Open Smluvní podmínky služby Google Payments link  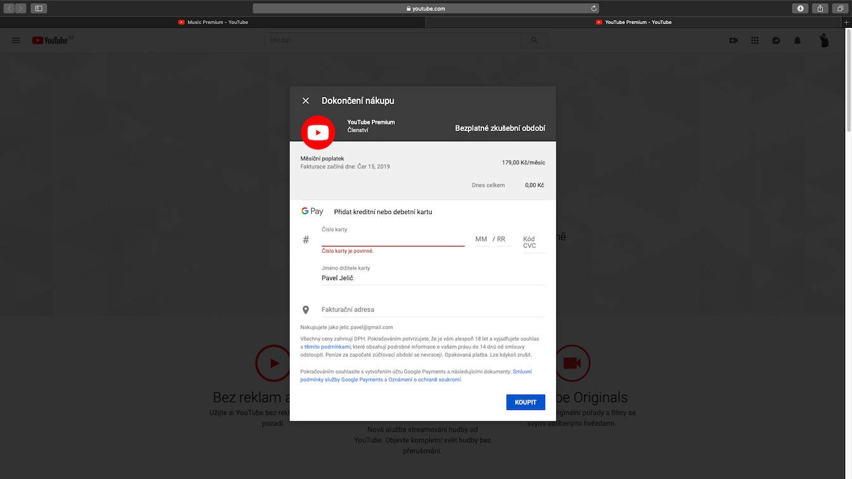pos(416,376)
